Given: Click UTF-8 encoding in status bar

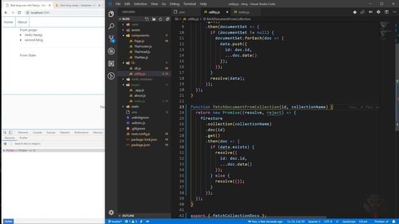Looking at the screenshot, I should (328, 222).
